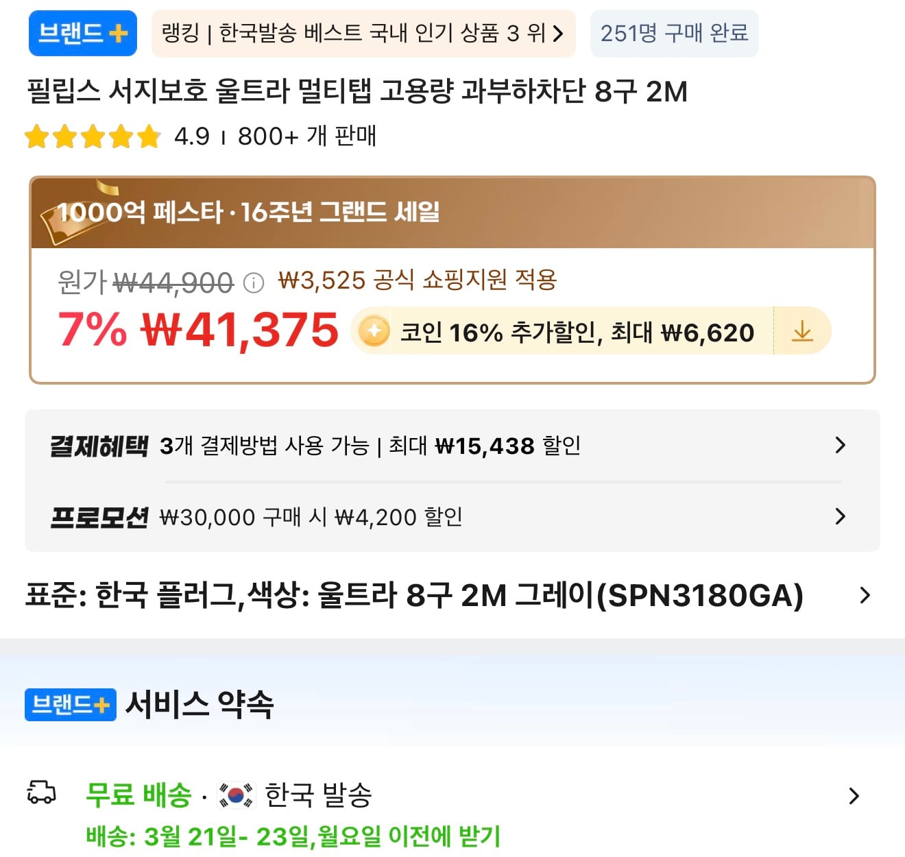This screenshot has width=905, height=857.
Task: Click the 800+ 개 판매 sales count
Action: pyautogui.click(x=307, y=136)
